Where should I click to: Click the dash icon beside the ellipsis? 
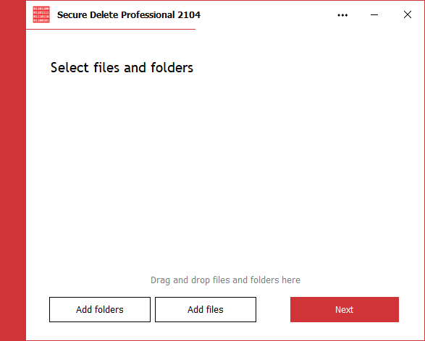[374, 15]
